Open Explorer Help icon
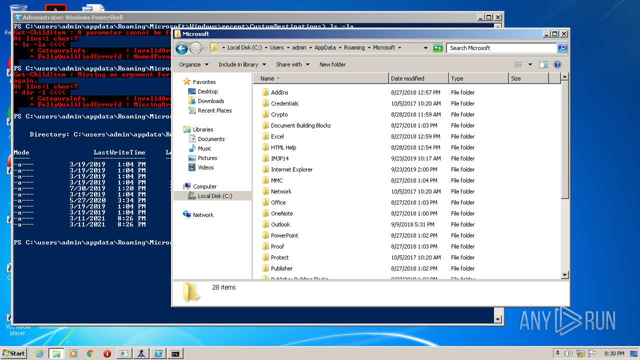 click(x=557, y=64)
